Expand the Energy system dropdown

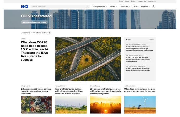tap(100, 6)
